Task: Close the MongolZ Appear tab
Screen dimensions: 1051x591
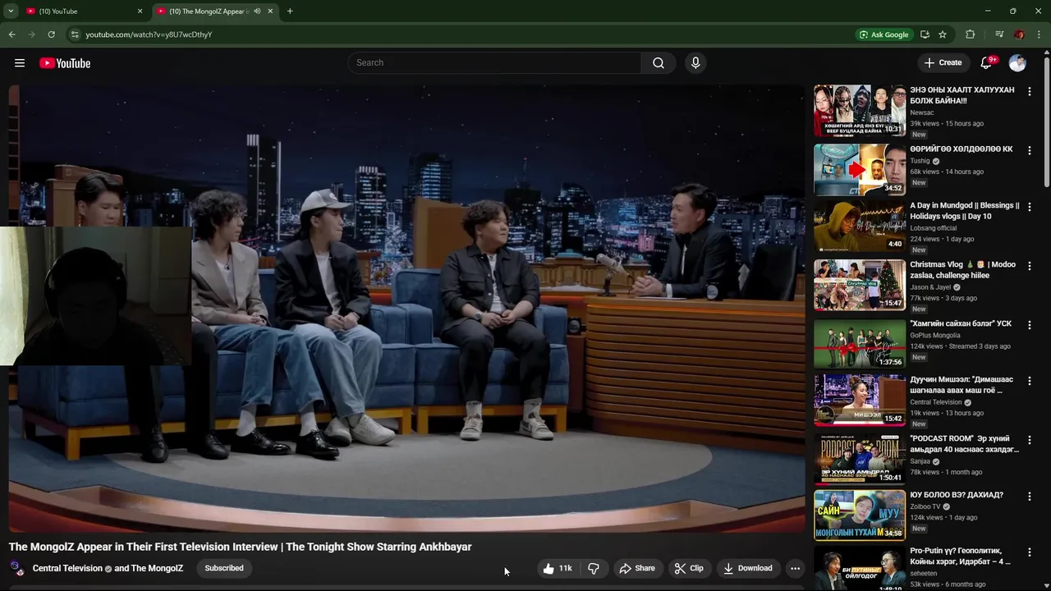Action: tap(270, 11)
